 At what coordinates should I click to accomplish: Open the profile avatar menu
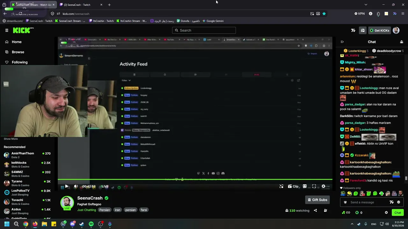396,31
